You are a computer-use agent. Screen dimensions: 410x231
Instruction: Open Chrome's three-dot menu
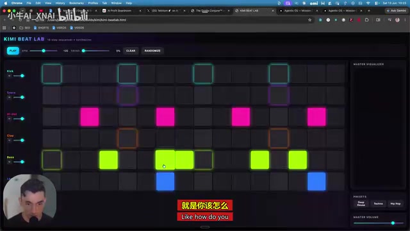(x=405, y=20)
